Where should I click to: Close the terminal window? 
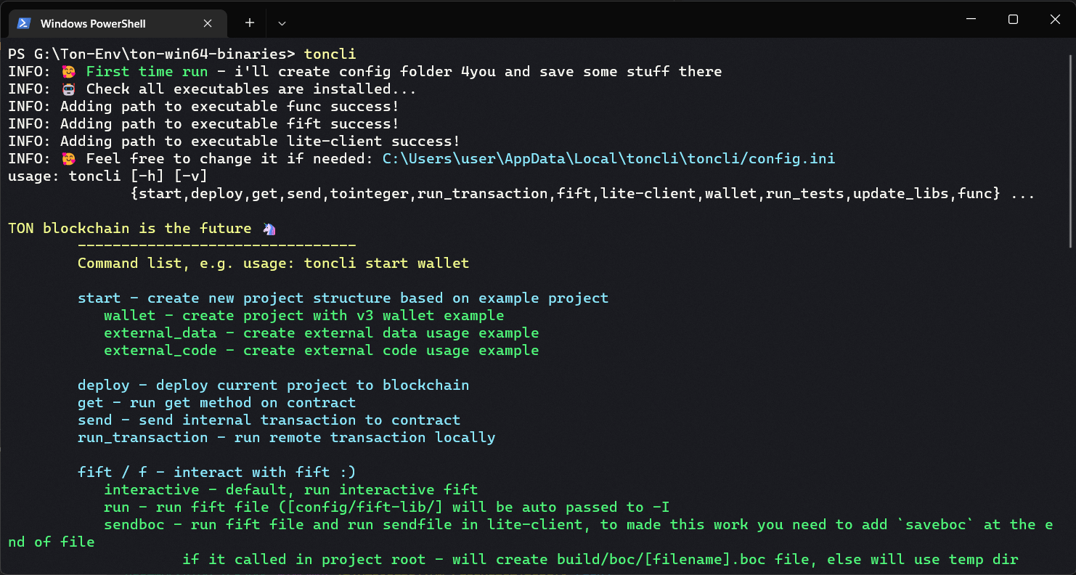(1055, 20)
